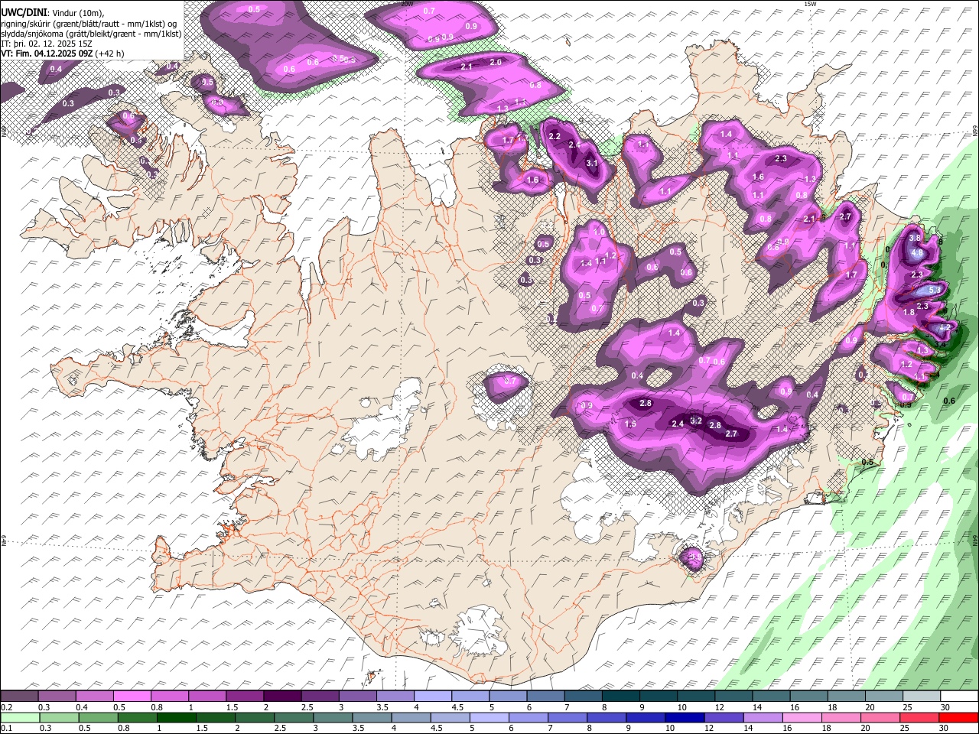Click the '30' label in bottom legend row
The width and height of the screenshot is (979, 734).
click(x=945, y=729)
